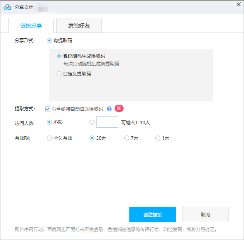The image size is (244, 240).
Task: Close the 分享文件 dialog window
Action: pyautogui.click(x=238, y=4)
